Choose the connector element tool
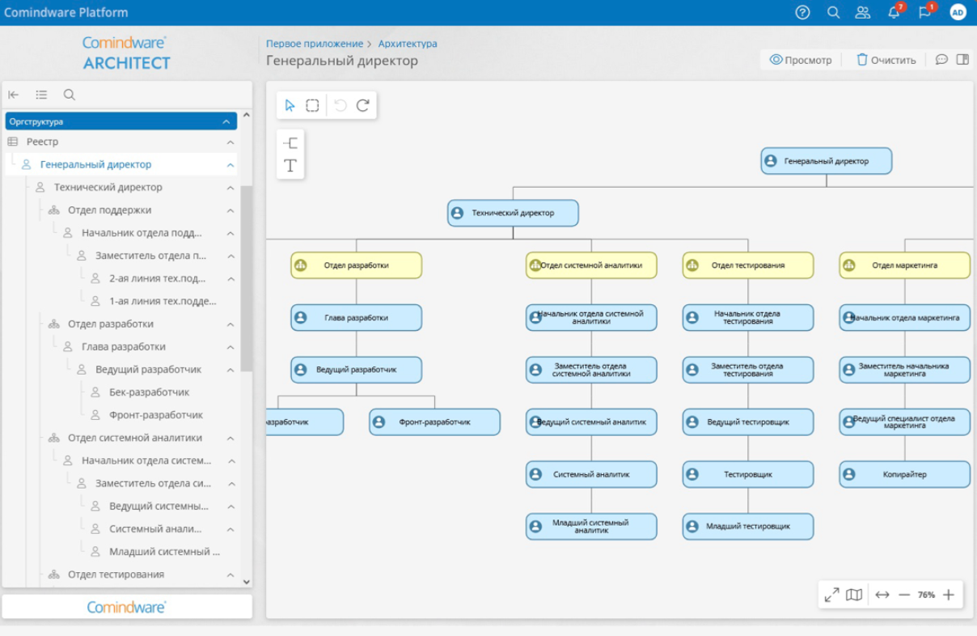 pos(290,143)
